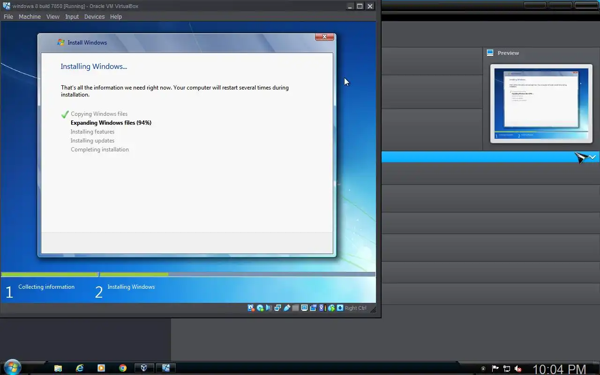The height and width of the screenshot is (375, 600).
Task: Close the VirtualBox VM window
Action: click(370, 6)
